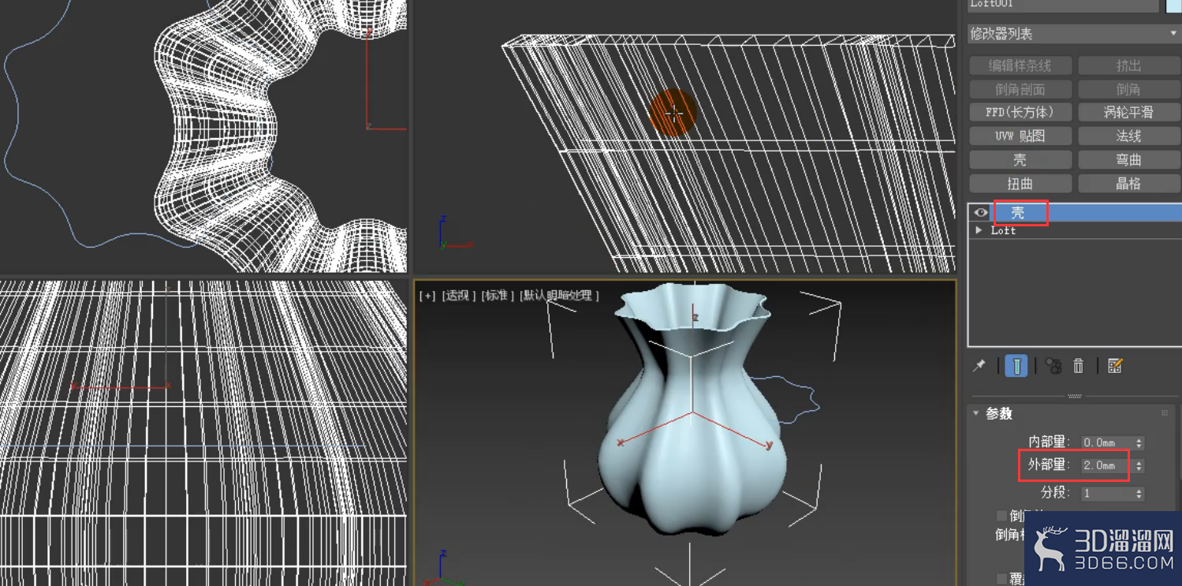1182x586 pixels.
Task: Click the 挤出 modifier button
Action: pos(1129,65)
